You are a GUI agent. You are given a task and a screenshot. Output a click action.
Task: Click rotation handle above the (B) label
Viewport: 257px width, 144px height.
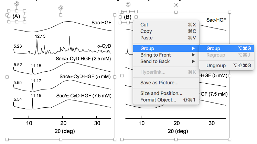click(x=128, y=4)
